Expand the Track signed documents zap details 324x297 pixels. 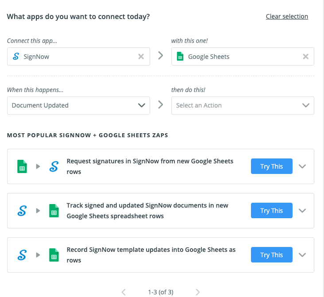tap(302, 211)
